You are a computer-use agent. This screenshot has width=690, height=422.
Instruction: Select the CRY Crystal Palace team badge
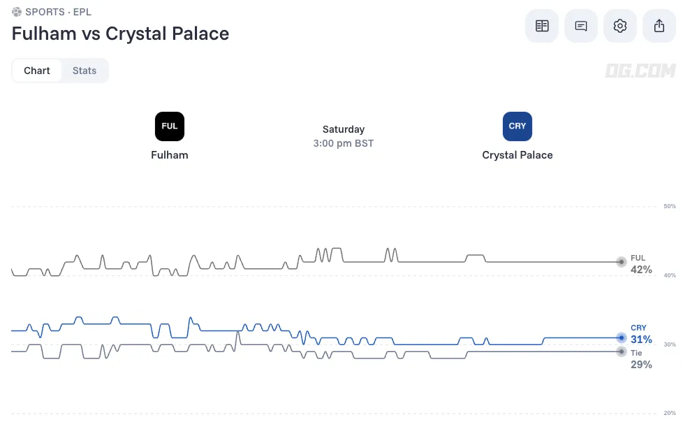point(517,126)
